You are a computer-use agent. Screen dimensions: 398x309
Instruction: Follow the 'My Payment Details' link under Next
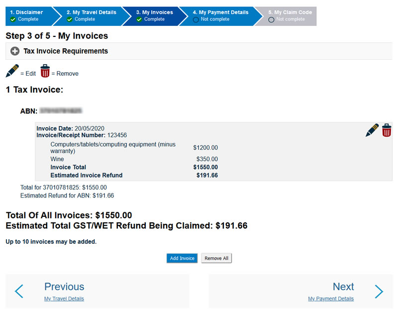[331, 299]
